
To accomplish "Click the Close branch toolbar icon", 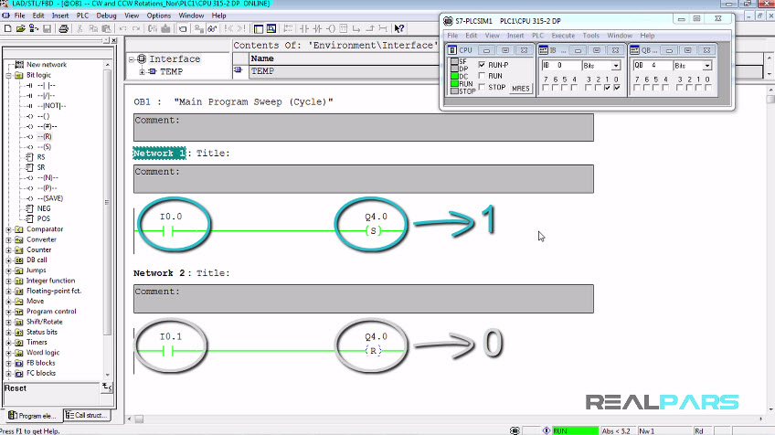I will (370, 28).
